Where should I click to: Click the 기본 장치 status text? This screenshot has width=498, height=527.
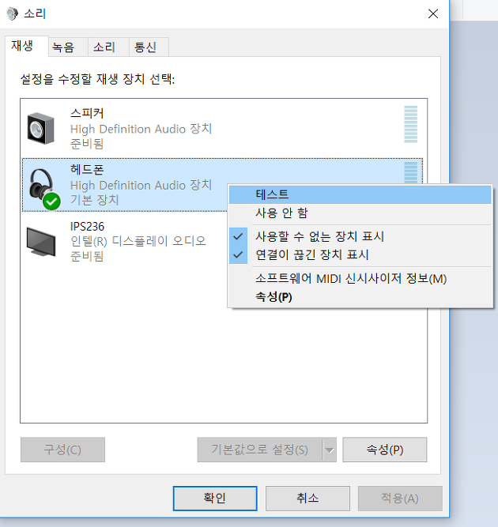(95, 200)
